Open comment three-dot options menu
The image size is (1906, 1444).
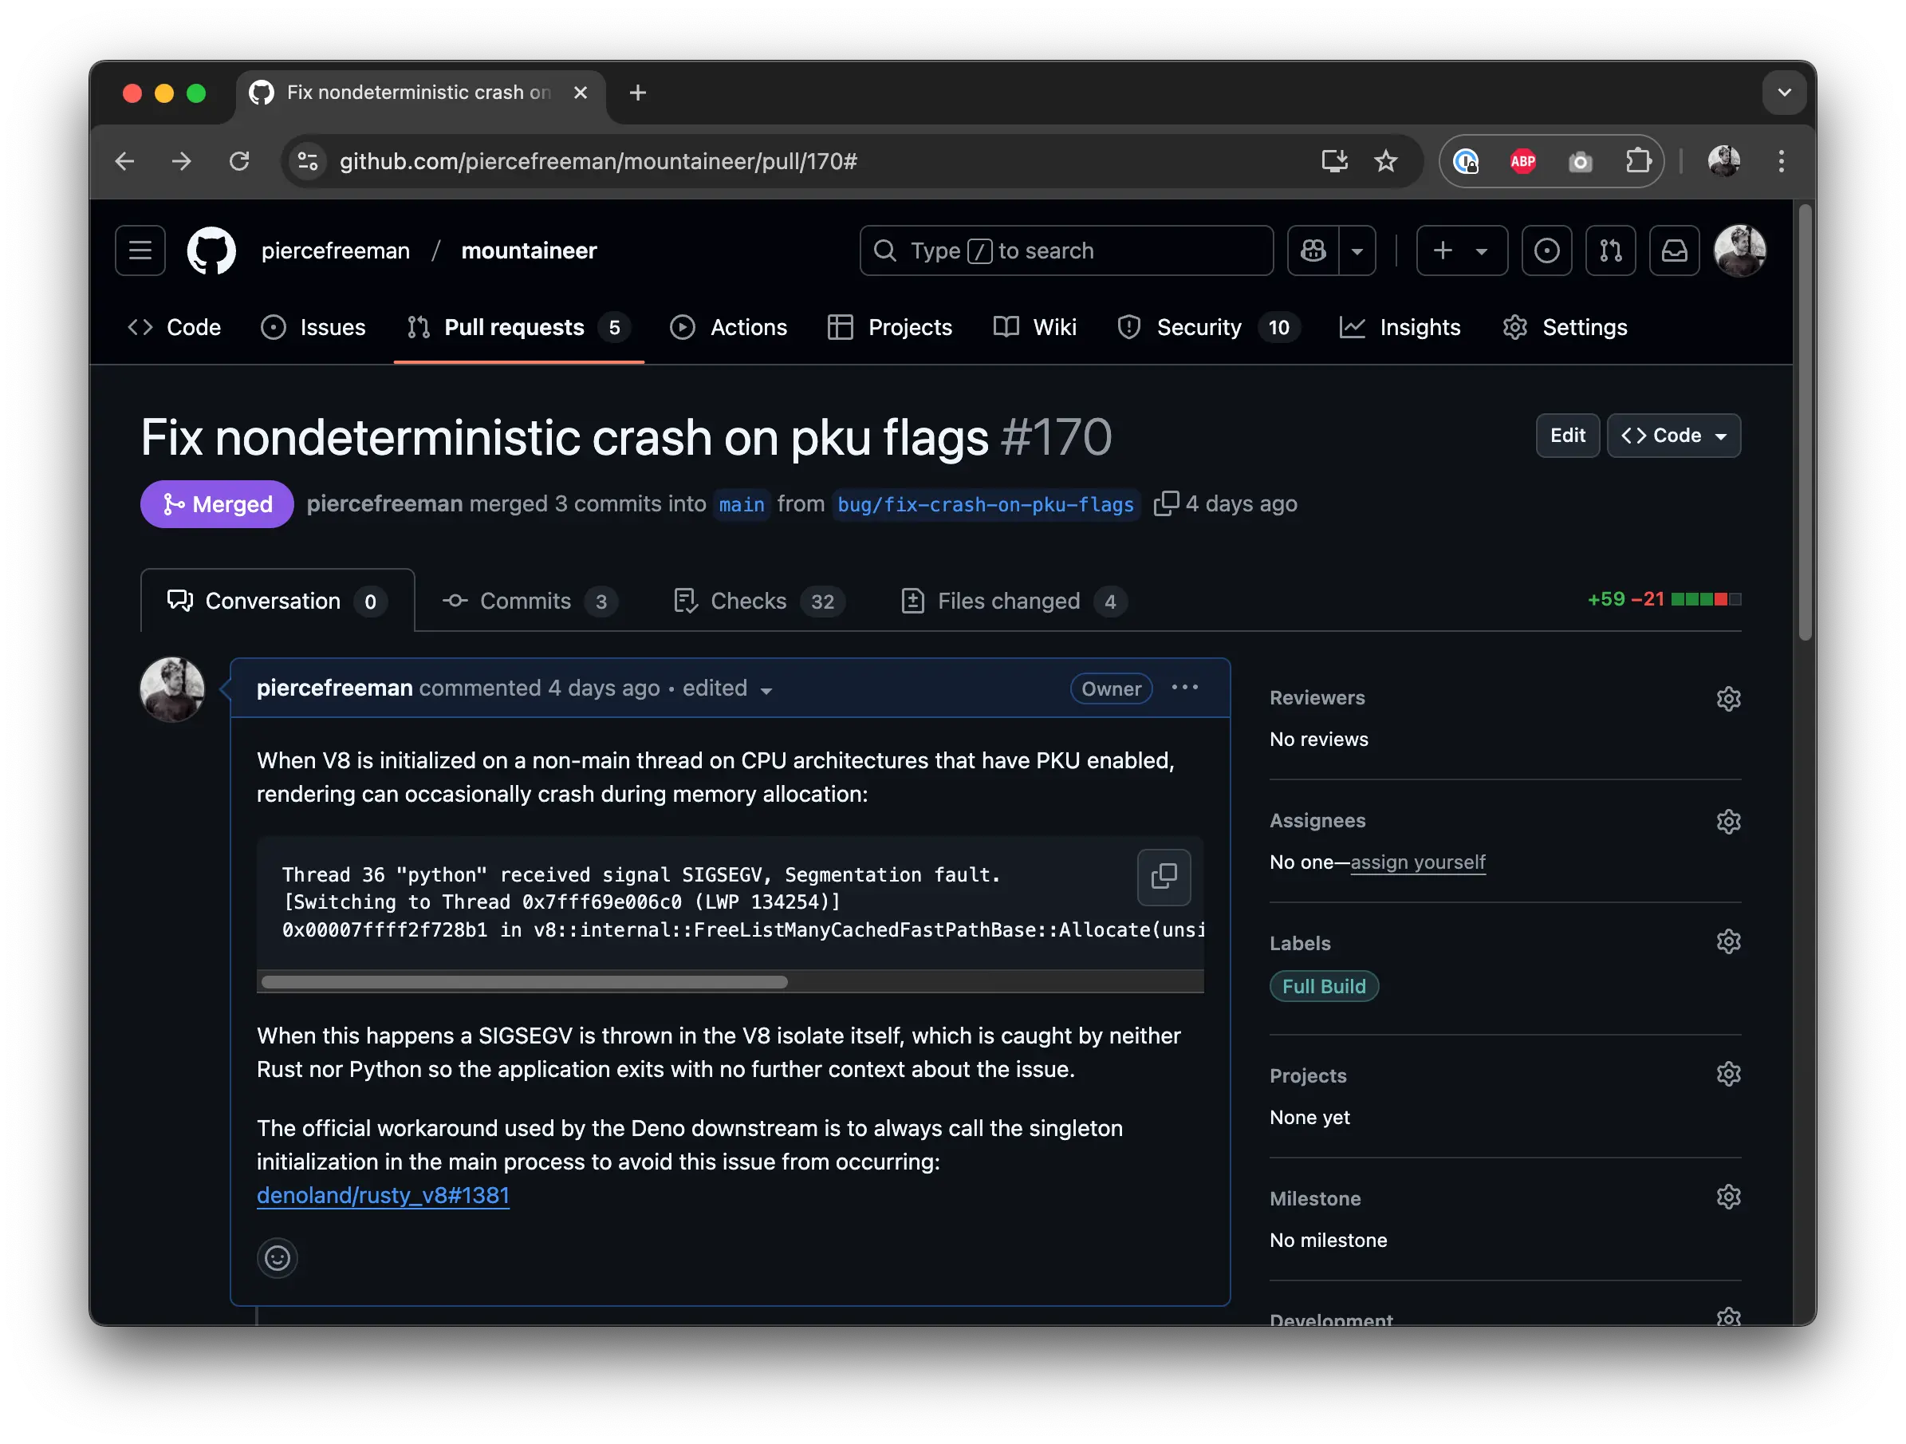coord(1185,687)
